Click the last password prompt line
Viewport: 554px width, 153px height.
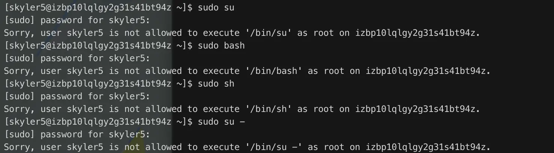tap(77, 134)
